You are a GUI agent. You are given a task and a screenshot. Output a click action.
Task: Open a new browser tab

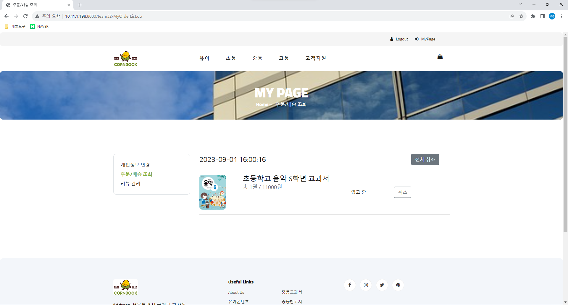pos(80,5)
